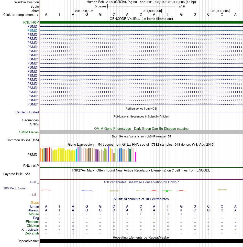Select the X_tropicalis alignment row label
243x247 pixels.
click(30, 230)
